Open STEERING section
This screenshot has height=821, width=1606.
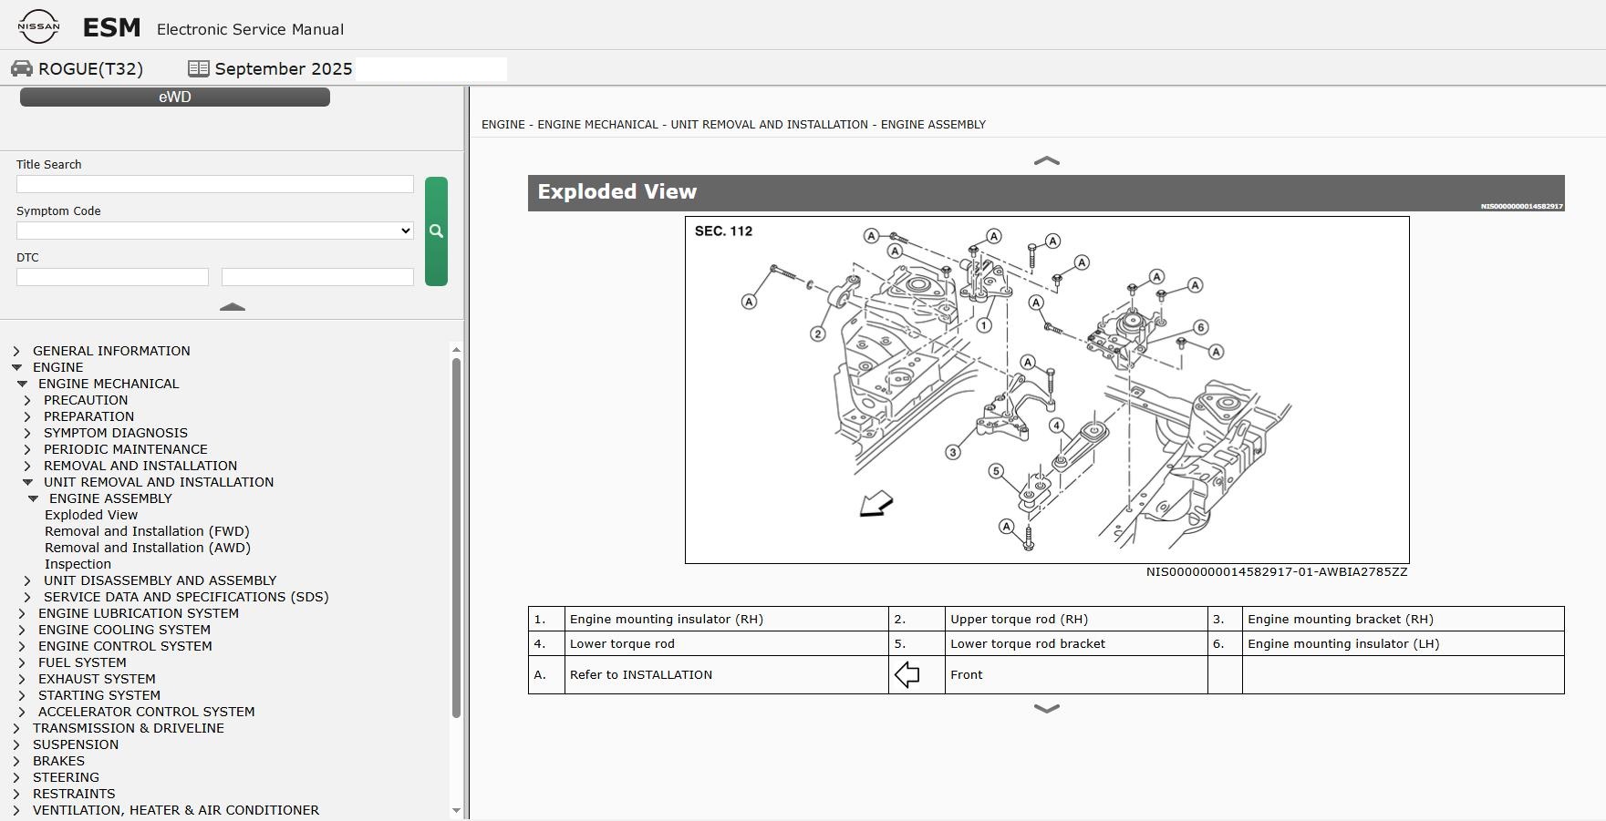[x=66, y=777]
